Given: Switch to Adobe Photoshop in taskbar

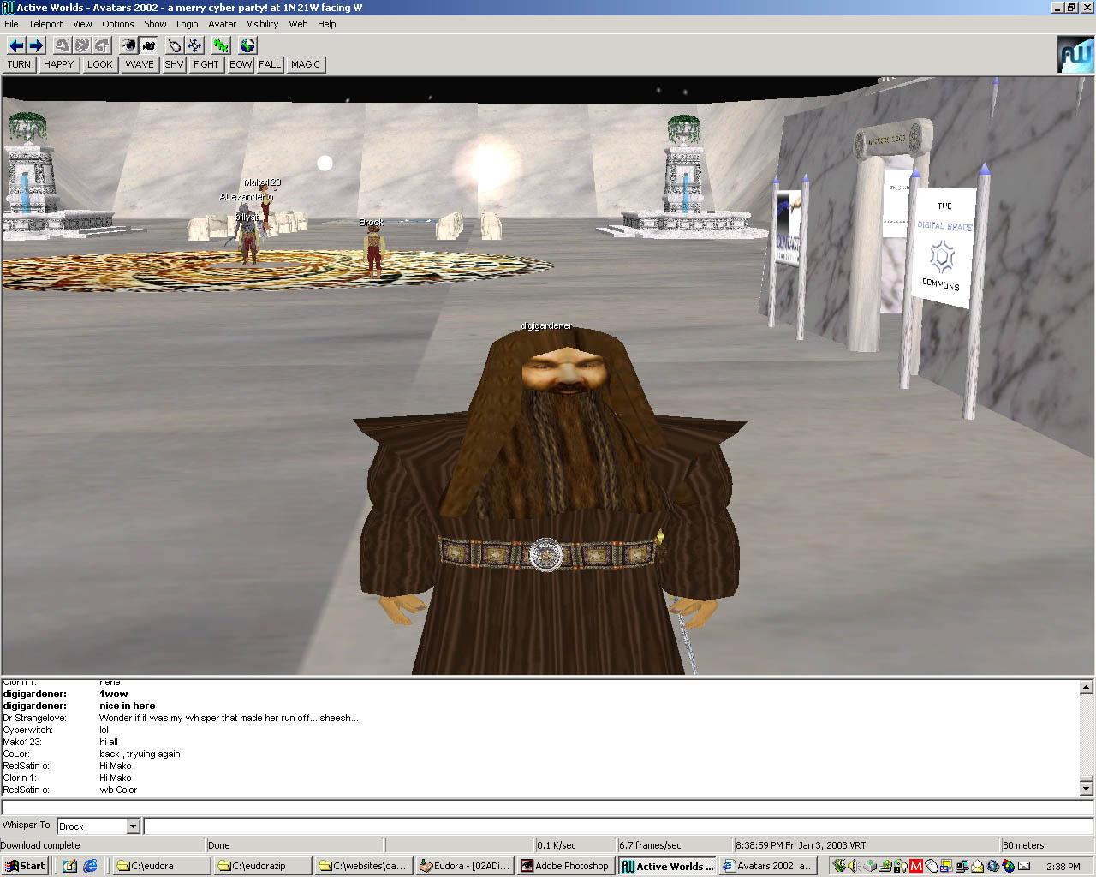Looking at the screenshot, I should click(564, 866).
